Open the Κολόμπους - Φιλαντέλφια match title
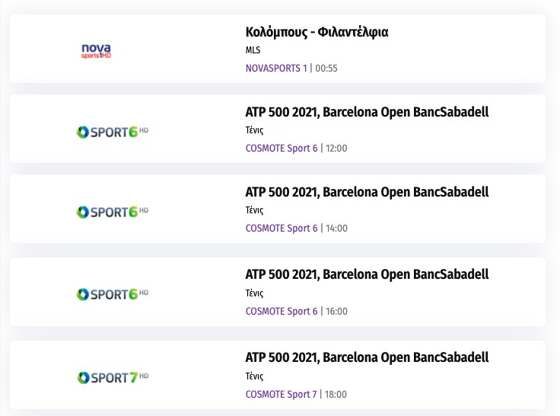Image resolution: width=560 pixels, height=416 pixels. pyautogui.click(x=317, y=32)
